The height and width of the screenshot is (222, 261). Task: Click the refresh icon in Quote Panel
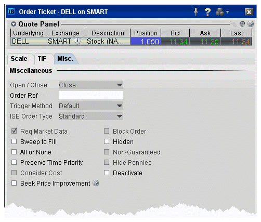point(242,24)
